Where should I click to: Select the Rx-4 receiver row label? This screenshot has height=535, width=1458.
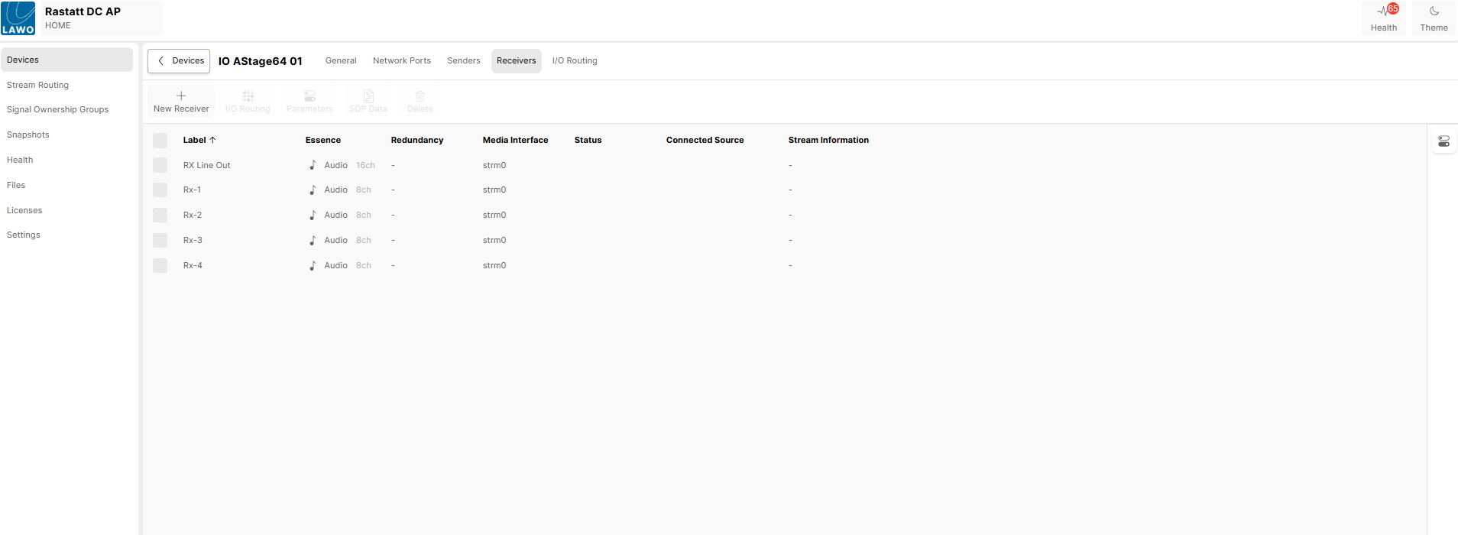(193, 265)
